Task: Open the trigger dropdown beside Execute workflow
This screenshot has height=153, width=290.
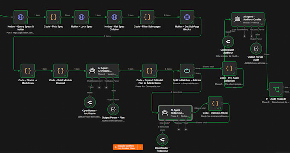Action: (141, 147)
